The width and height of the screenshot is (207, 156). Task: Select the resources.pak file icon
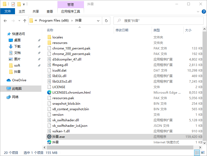(x=49, y=98)
